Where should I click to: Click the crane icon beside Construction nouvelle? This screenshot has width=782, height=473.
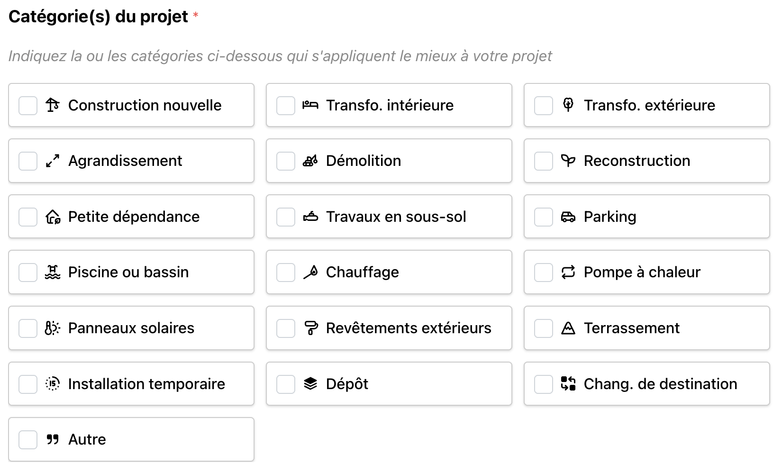tap(52, 105)
